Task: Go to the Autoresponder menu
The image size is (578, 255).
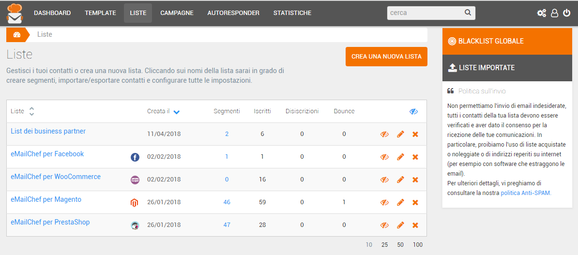Action: [233, 13]
